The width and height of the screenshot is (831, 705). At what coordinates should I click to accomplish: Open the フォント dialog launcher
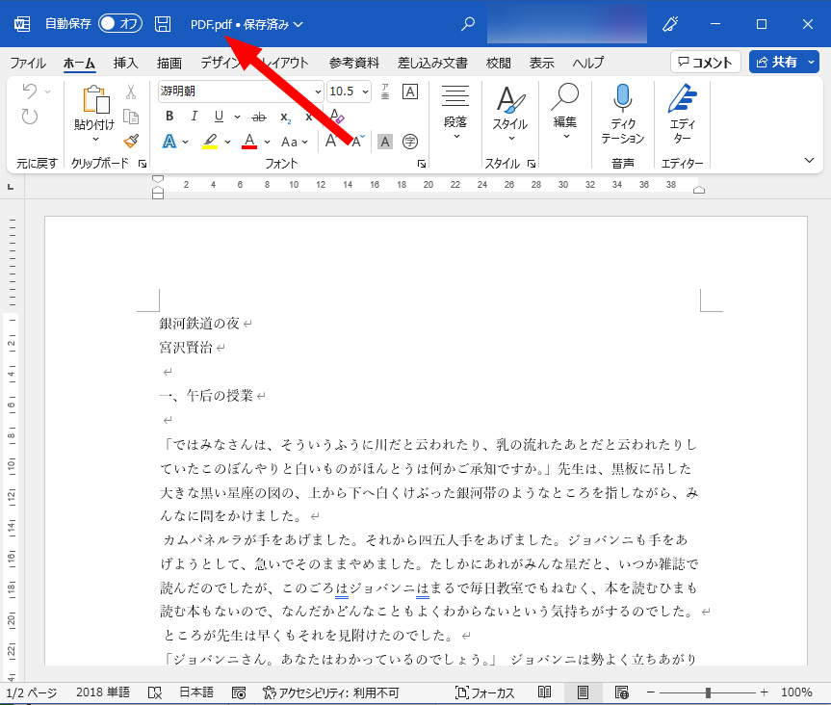pos(422,164)
